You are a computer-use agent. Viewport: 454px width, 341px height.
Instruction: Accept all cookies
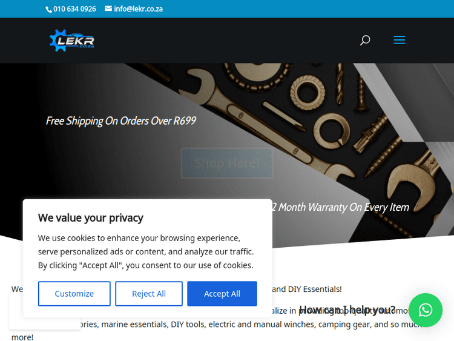click(x=222, y=294)
